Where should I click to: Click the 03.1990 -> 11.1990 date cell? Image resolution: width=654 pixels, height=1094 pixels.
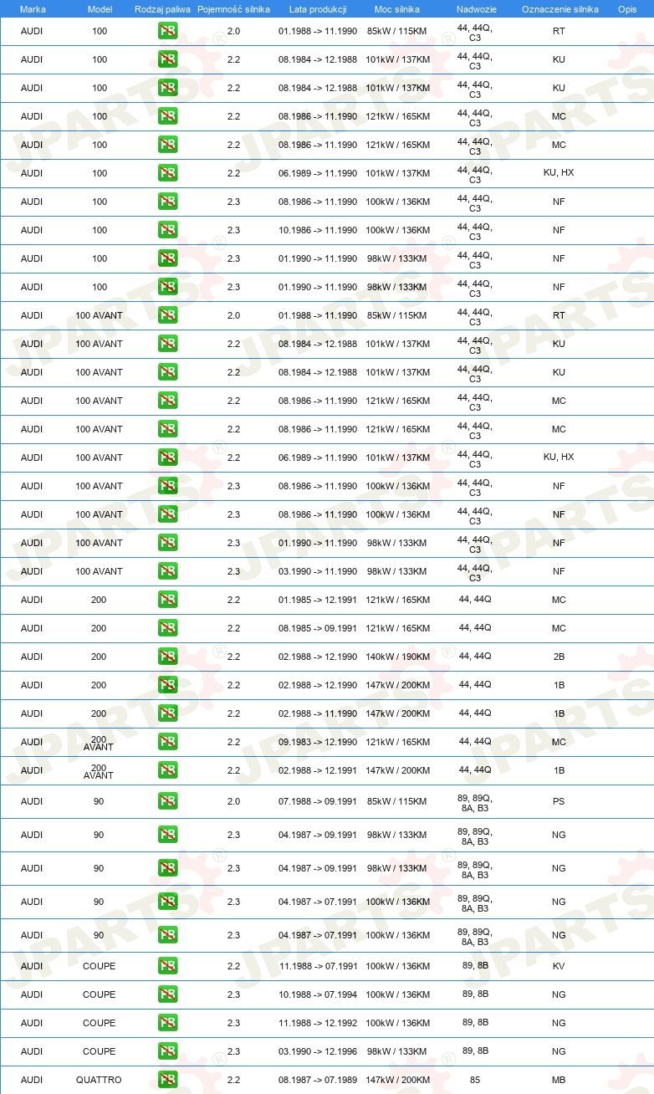click(x=318, y=571)
